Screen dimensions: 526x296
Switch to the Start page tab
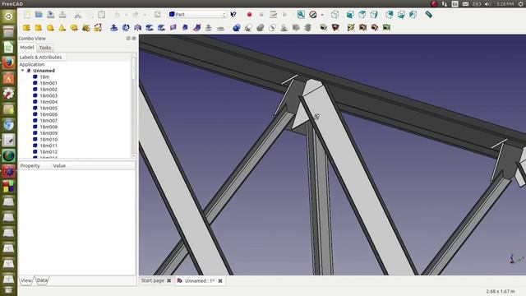coord(153,280)
